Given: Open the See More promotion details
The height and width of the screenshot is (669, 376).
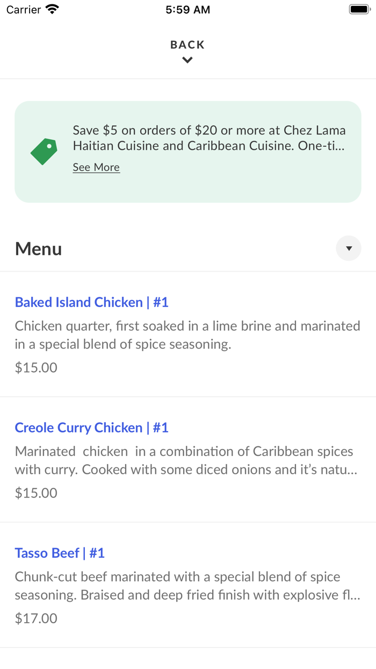Looking at the screenshot, I should 96,167.
